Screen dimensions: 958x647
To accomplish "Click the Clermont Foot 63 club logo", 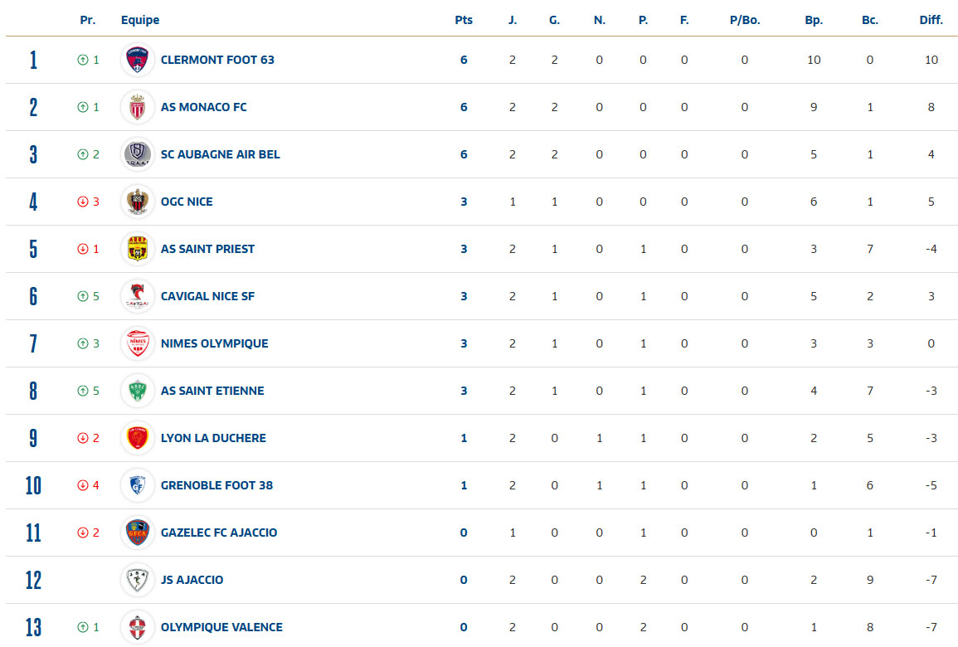I will tap(137, 60).
